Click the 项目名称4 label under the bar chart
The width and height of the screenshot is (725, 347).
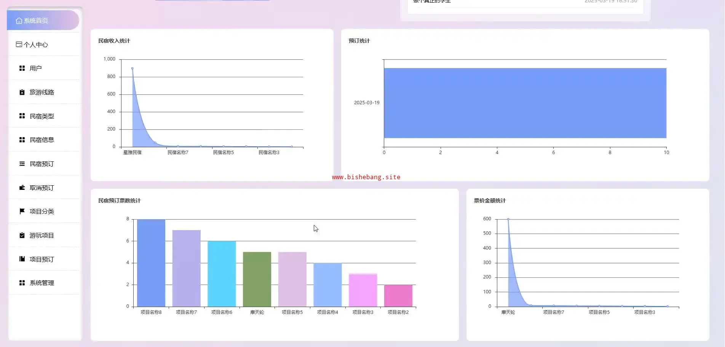328,312
